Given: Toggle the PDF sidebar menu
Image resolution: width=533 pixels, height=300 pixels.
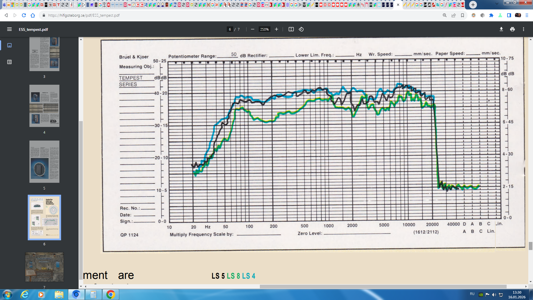Looking at the screenshot, I should tap(9, 29).
